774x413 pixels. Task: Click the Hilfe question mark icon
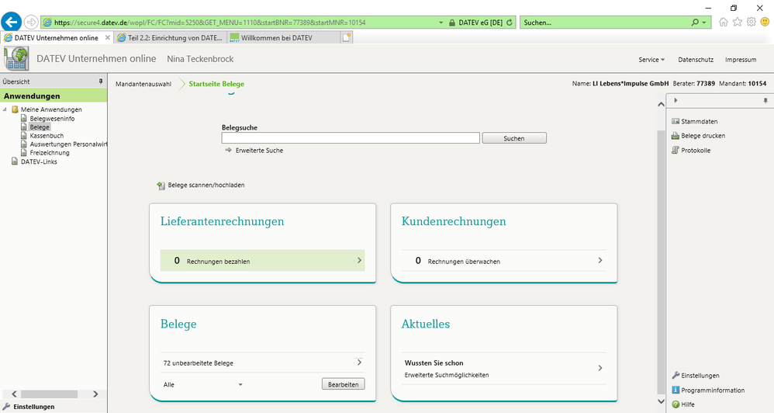pos(676,404)
